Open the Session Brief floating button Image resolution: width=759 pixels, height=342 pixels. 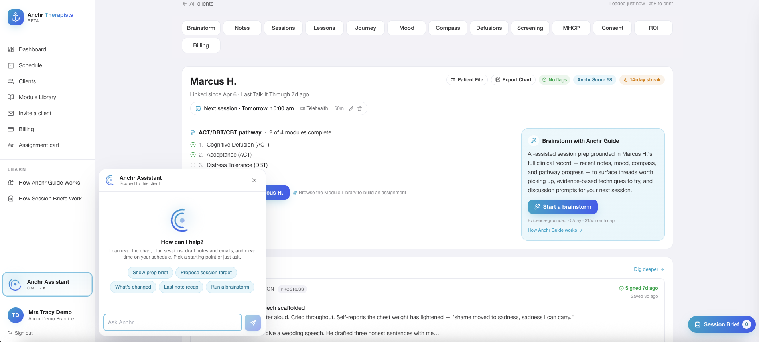(722, 324)
